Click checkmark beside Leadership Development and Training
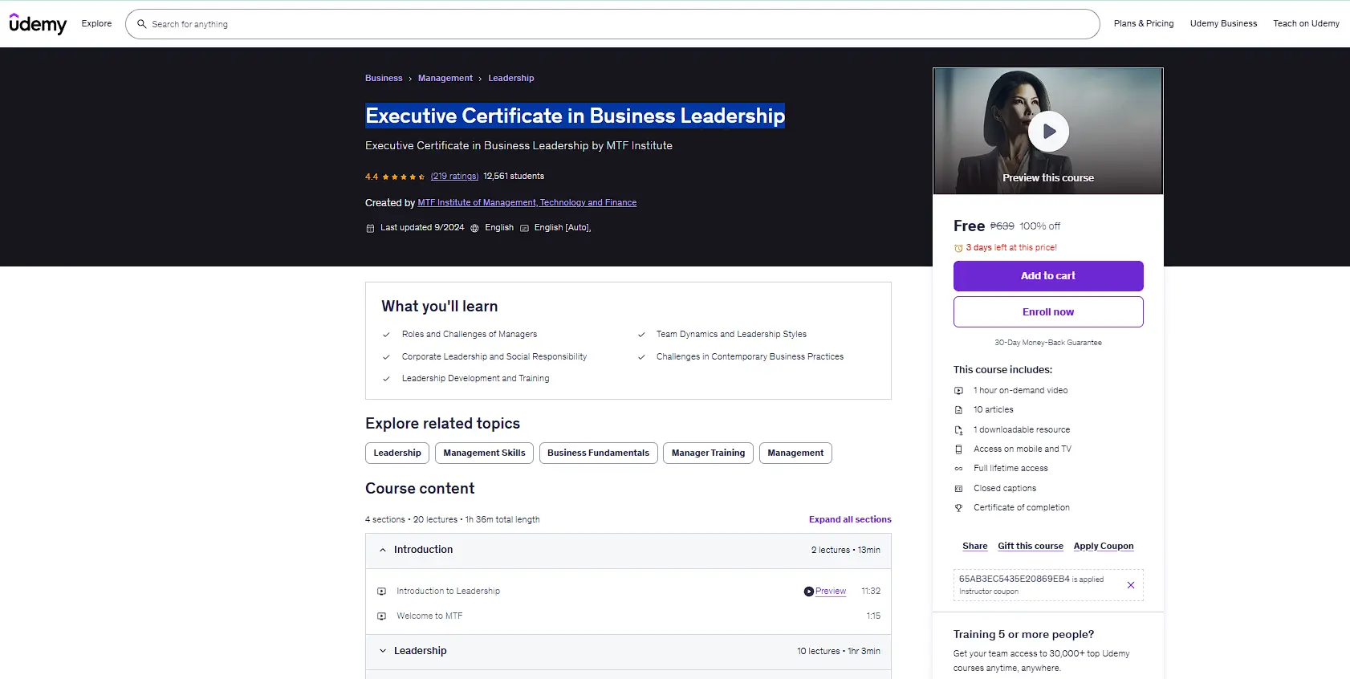This screenshot has height=679, width=1350. [386, 379]
